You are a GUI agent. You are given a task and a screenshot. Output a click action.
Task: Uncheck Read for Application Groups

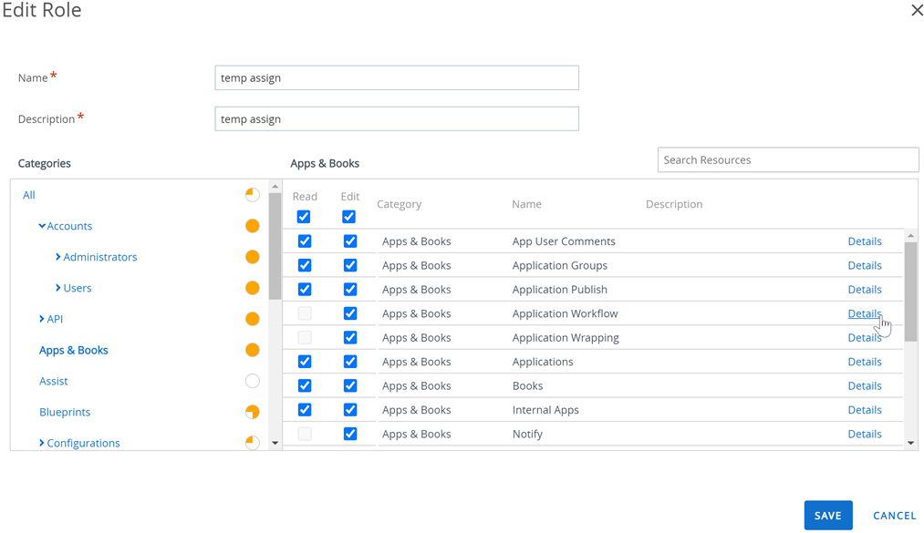(x=305, y=265)
